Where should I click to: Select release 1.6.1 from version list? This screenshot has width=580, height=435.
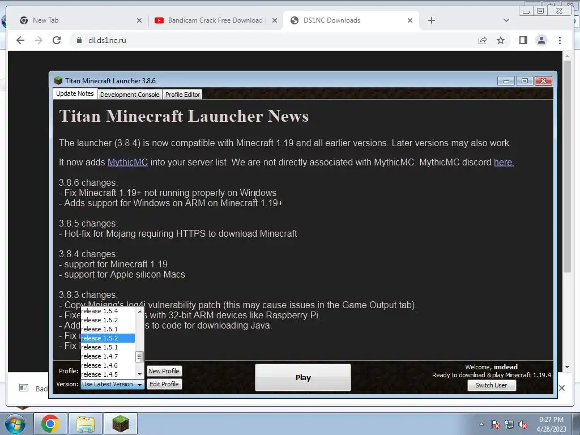tap(108, 329)
